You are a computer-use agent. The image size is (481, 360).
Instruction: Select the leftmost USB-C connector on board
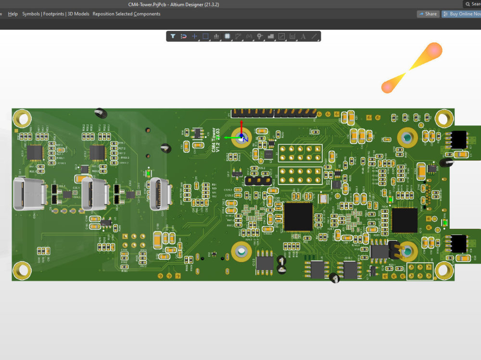click(29, 194)
